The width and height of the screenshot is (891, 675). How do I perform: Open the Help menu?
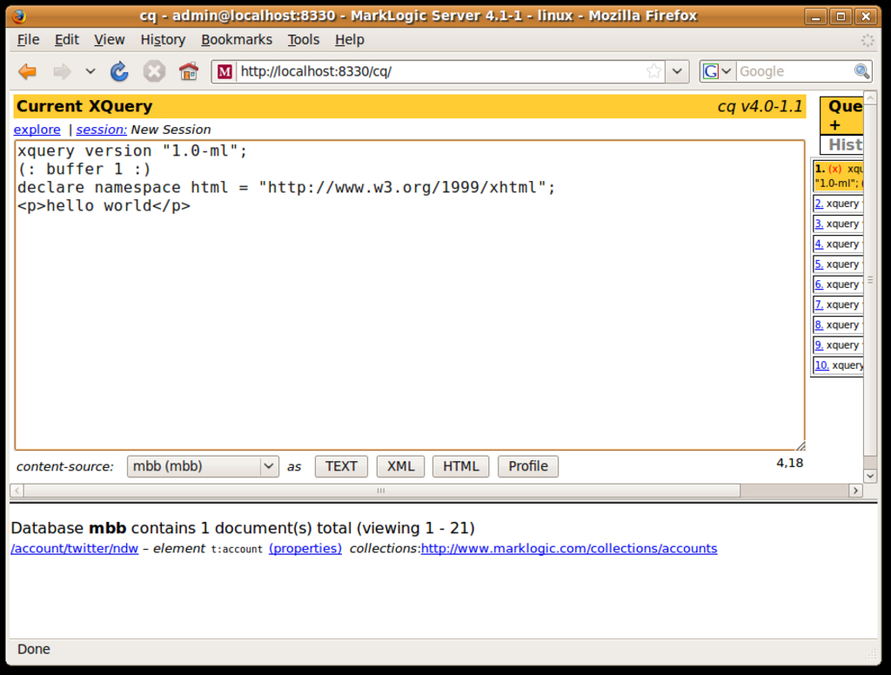tap(350, 40)
